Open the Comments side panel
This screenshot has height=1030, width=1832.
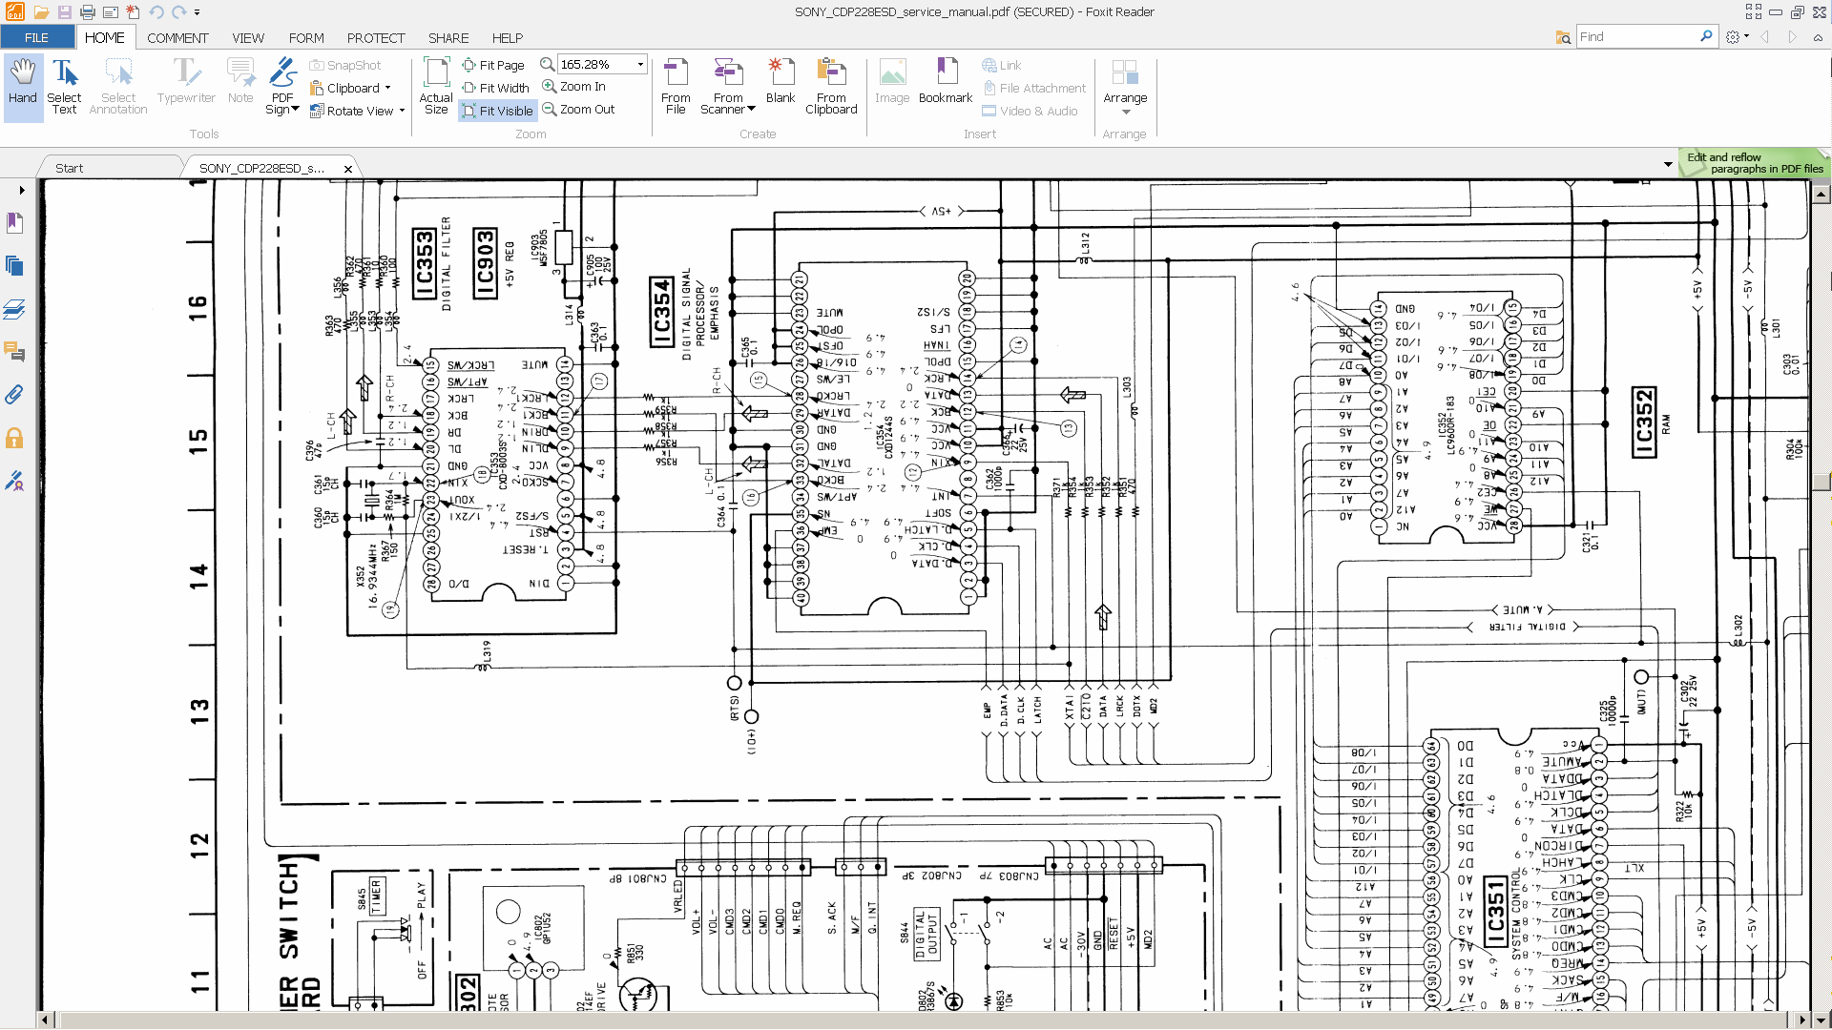pos(14,352)
